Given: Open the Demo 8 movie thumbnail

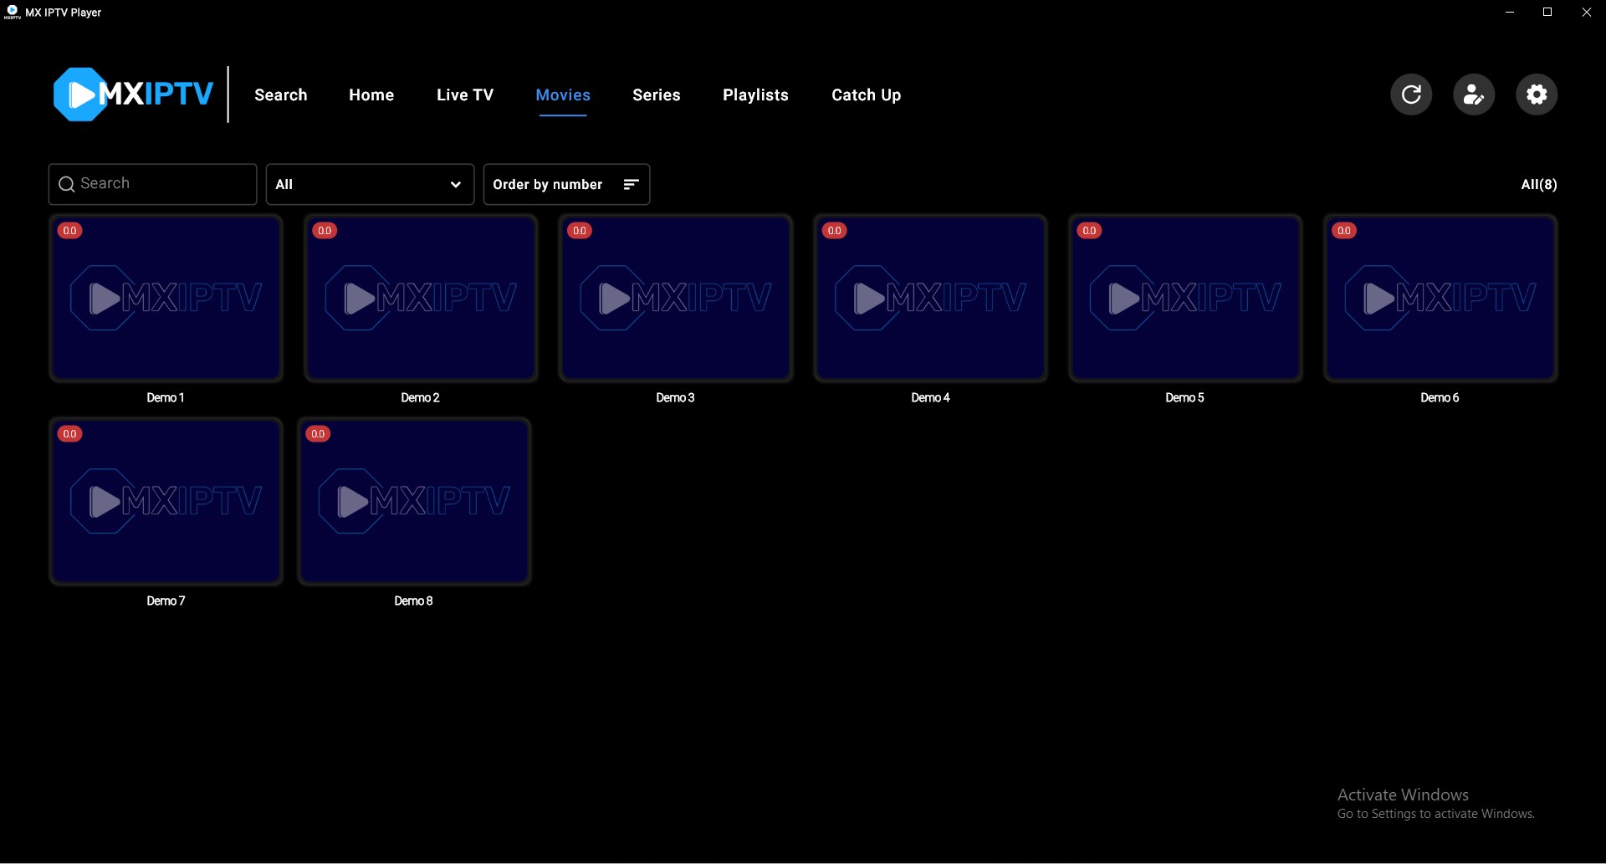Looking at the screenshot, I should click(x=414, y=502).
